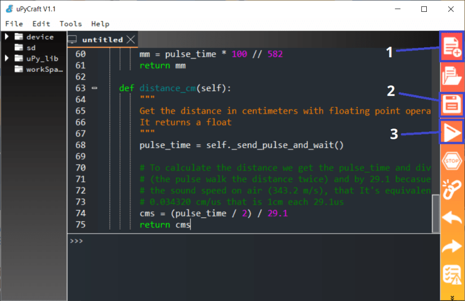Redo edit with forward arrow icon
This screenshot has width=465, height=301.
coord(452,246)
